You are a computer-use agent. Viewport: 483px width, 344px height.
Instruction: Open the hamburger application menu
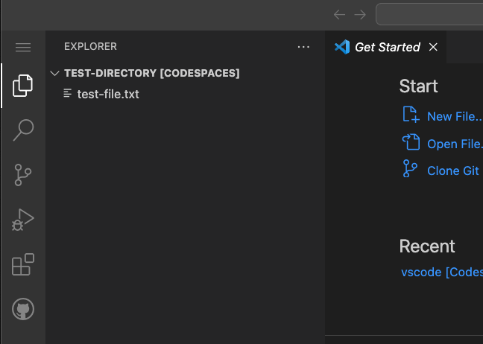pos(23,47)
